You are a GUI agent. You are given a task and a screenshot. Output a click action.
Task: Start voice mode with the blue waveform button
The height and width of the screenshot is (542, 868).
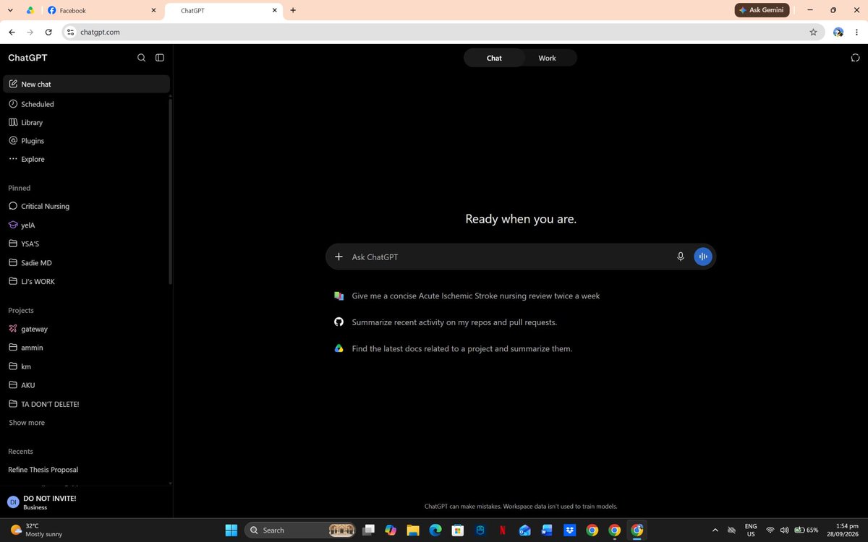coord(703,257)
